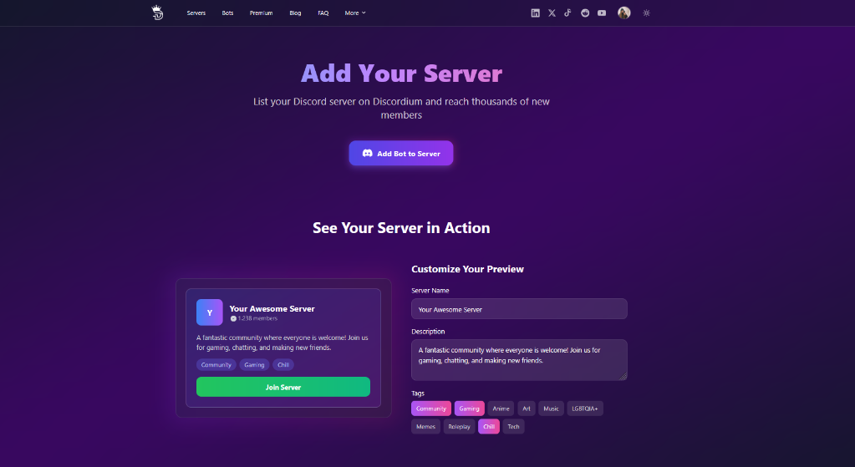Click the Chill chip in preview card
The width and height of the screenshot is (855, 467).
(x=283, y=365)
